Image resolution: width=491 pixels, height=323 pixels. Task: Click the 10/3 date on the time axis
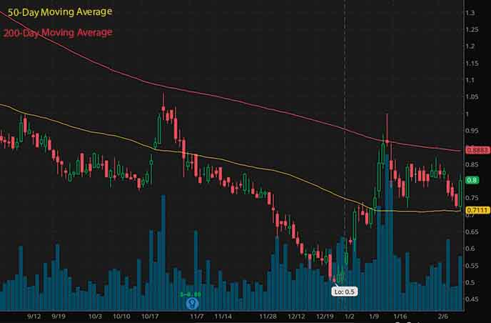pyautogui.click(x=95, y=317)
